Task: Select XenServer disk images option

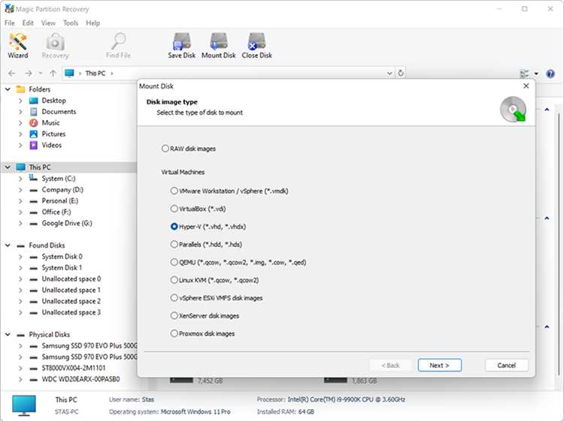Action: coord(174,315)
